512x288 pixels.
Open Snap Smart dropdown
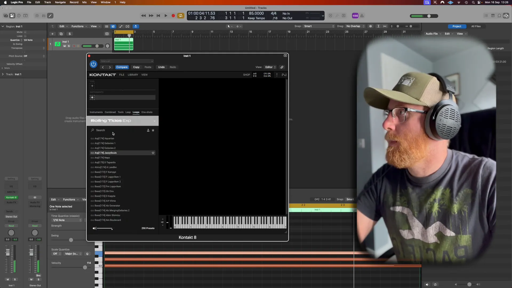319,26
